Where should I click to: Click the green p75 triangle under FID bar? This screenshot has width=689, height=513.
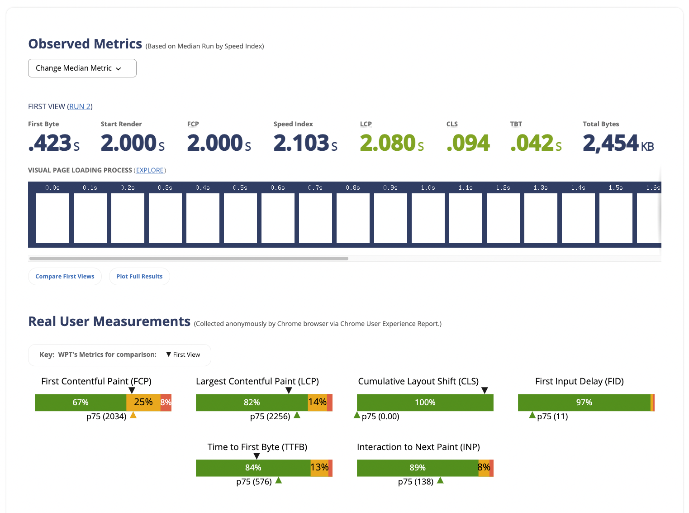coord(532,415)
